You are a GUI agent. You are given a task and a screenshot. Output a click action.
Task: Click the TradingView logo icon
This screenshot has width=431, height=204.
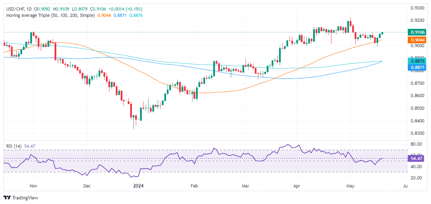click(7, 198)
